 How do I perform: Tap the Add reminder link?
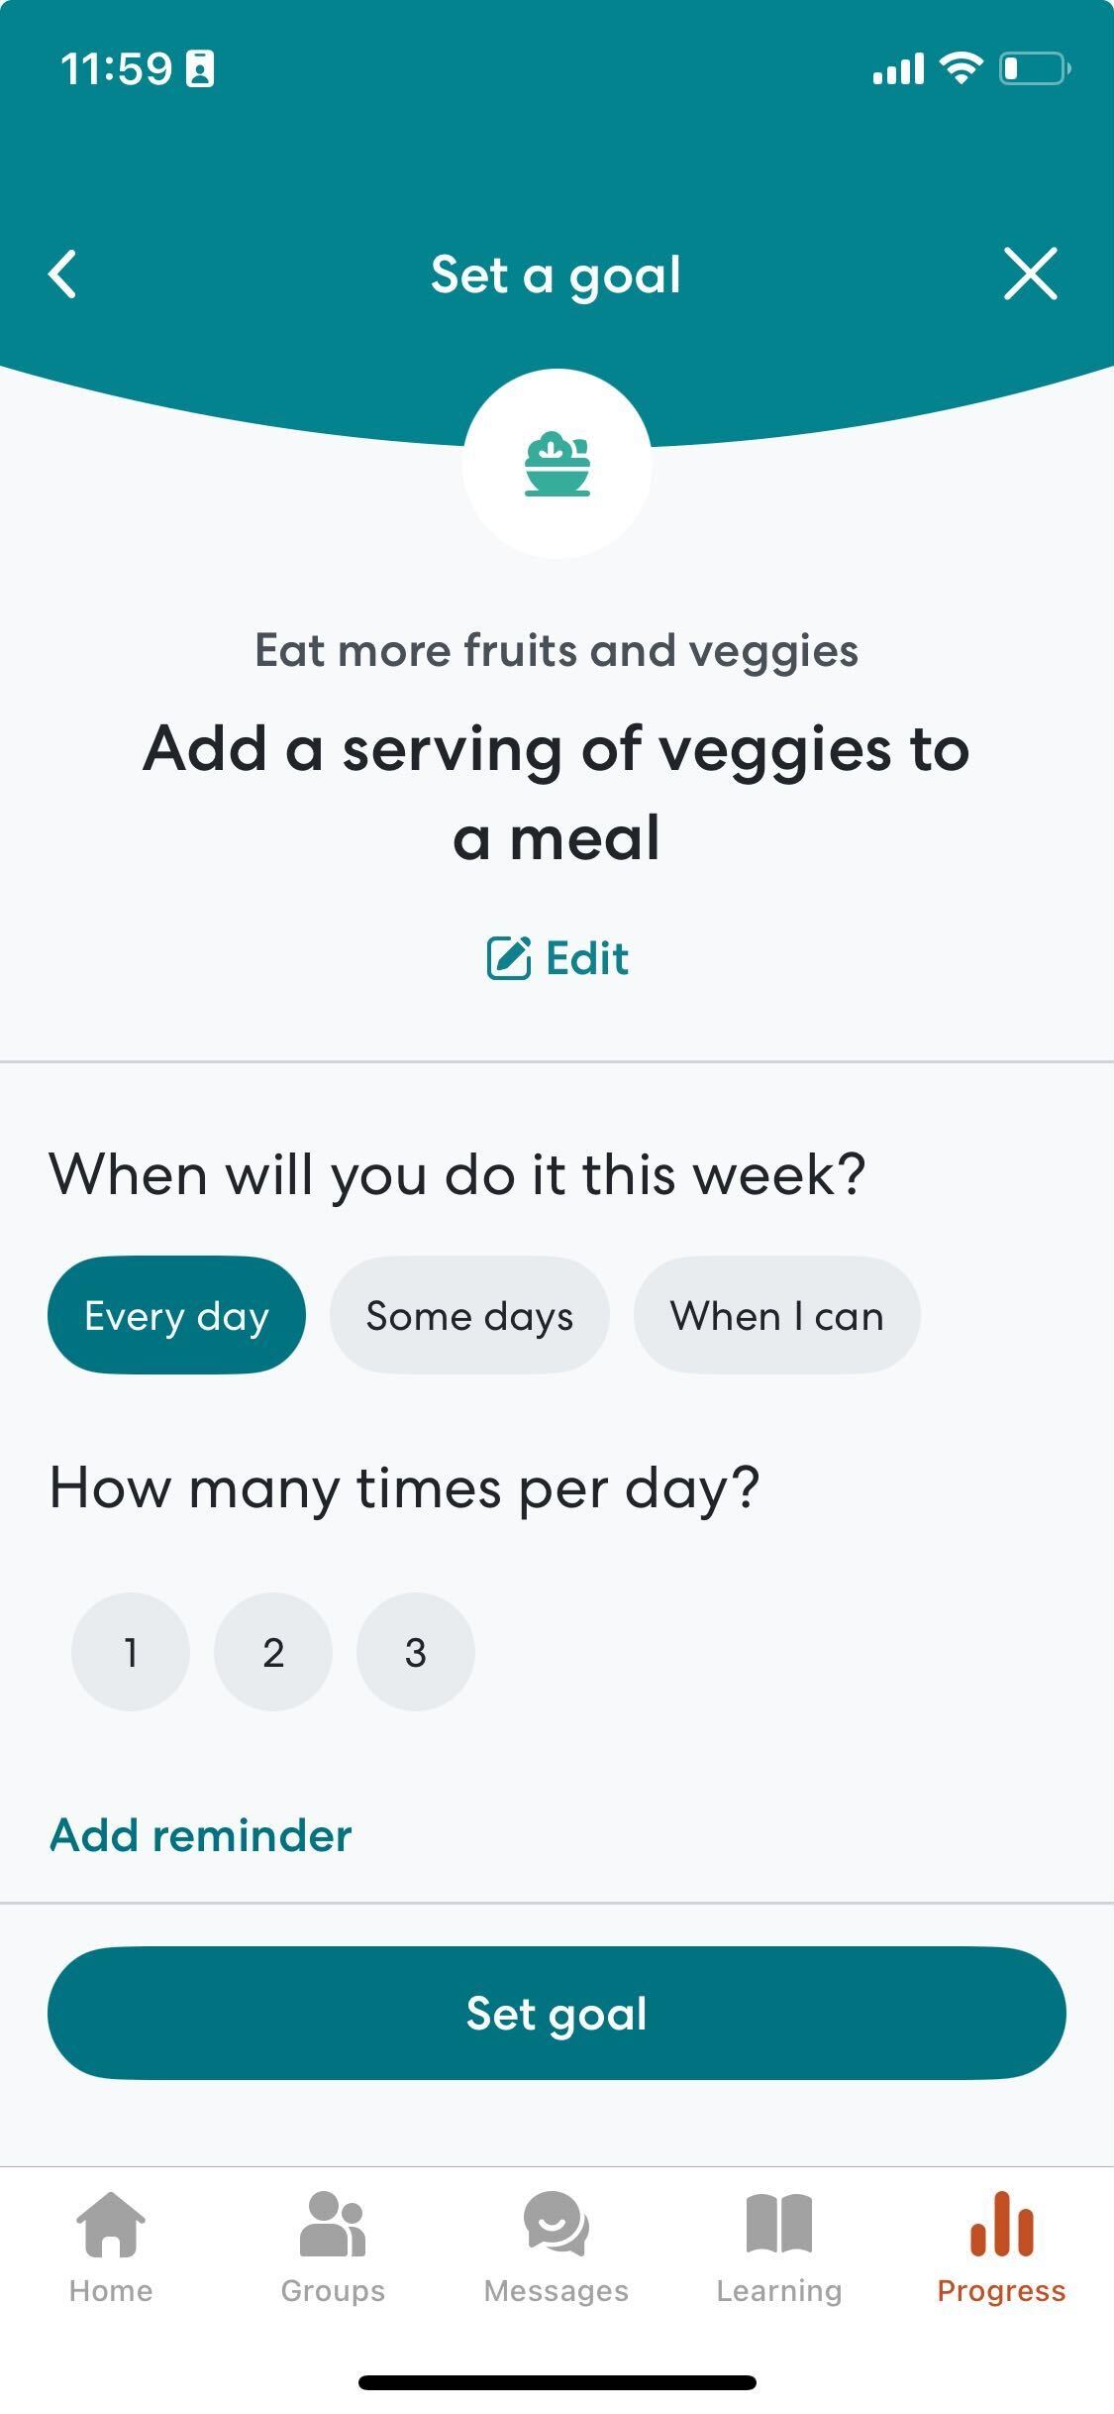tap(201, 1835)
